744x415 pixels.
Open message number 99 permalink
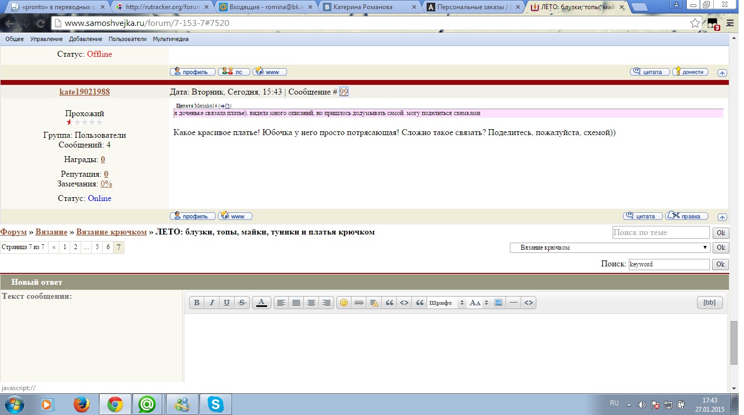(344, 92)
